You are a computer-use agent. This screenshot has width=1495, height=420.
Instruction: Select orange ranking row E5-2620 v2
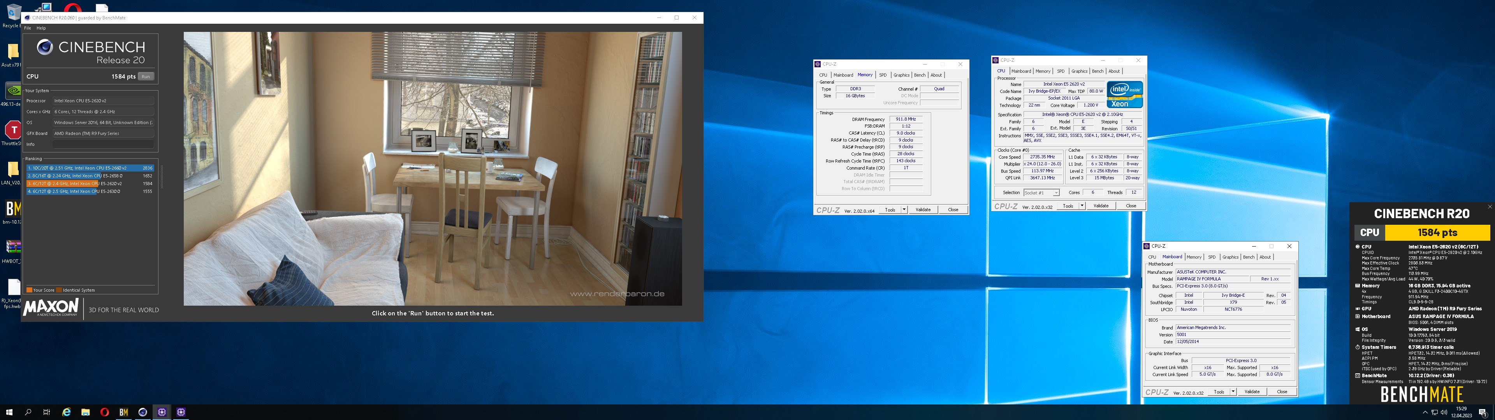point(90,183)
